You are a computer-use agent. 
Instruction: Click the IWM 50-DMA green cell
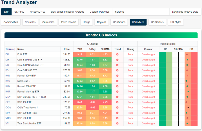click(105, 86)
